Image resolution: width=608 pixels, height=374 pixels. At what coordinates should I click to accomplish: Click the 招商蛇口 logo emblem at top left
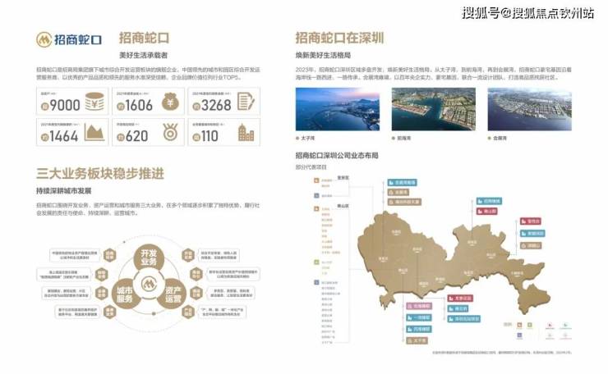(44, 39)
